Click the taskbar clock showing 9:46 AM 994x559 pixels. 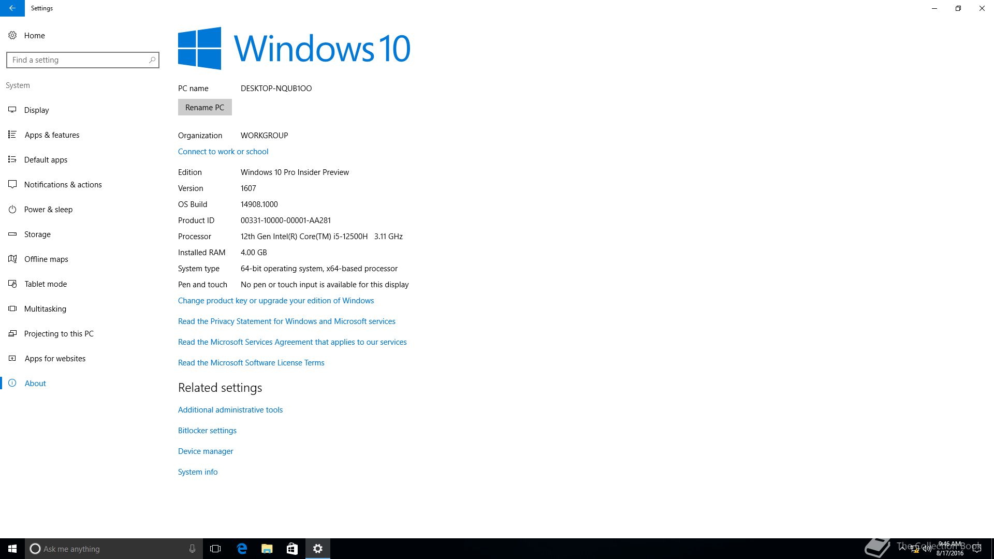[x=949, y=549]
